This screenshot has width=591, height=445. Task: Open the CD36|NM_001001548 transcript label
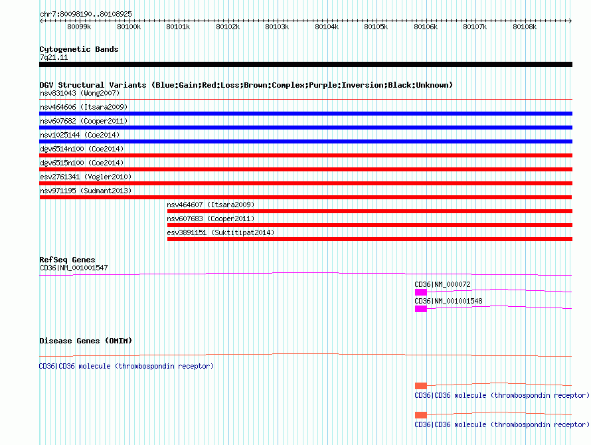pos(448,301)
